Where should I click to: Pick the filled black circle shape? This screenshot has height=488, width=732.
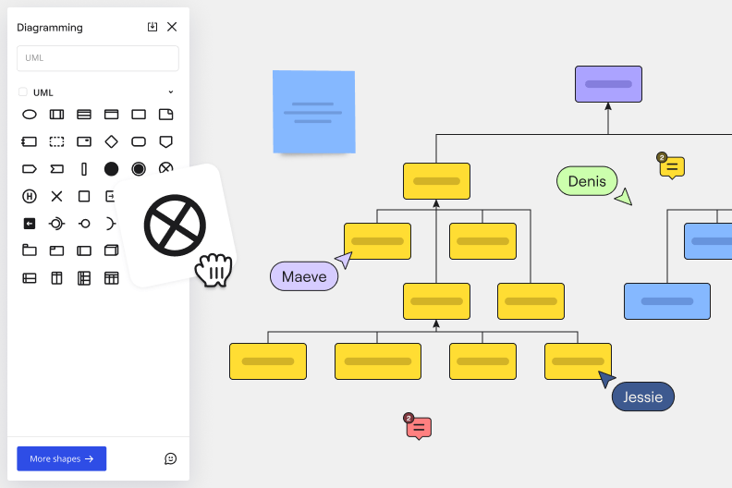click(x=111, y=168)
